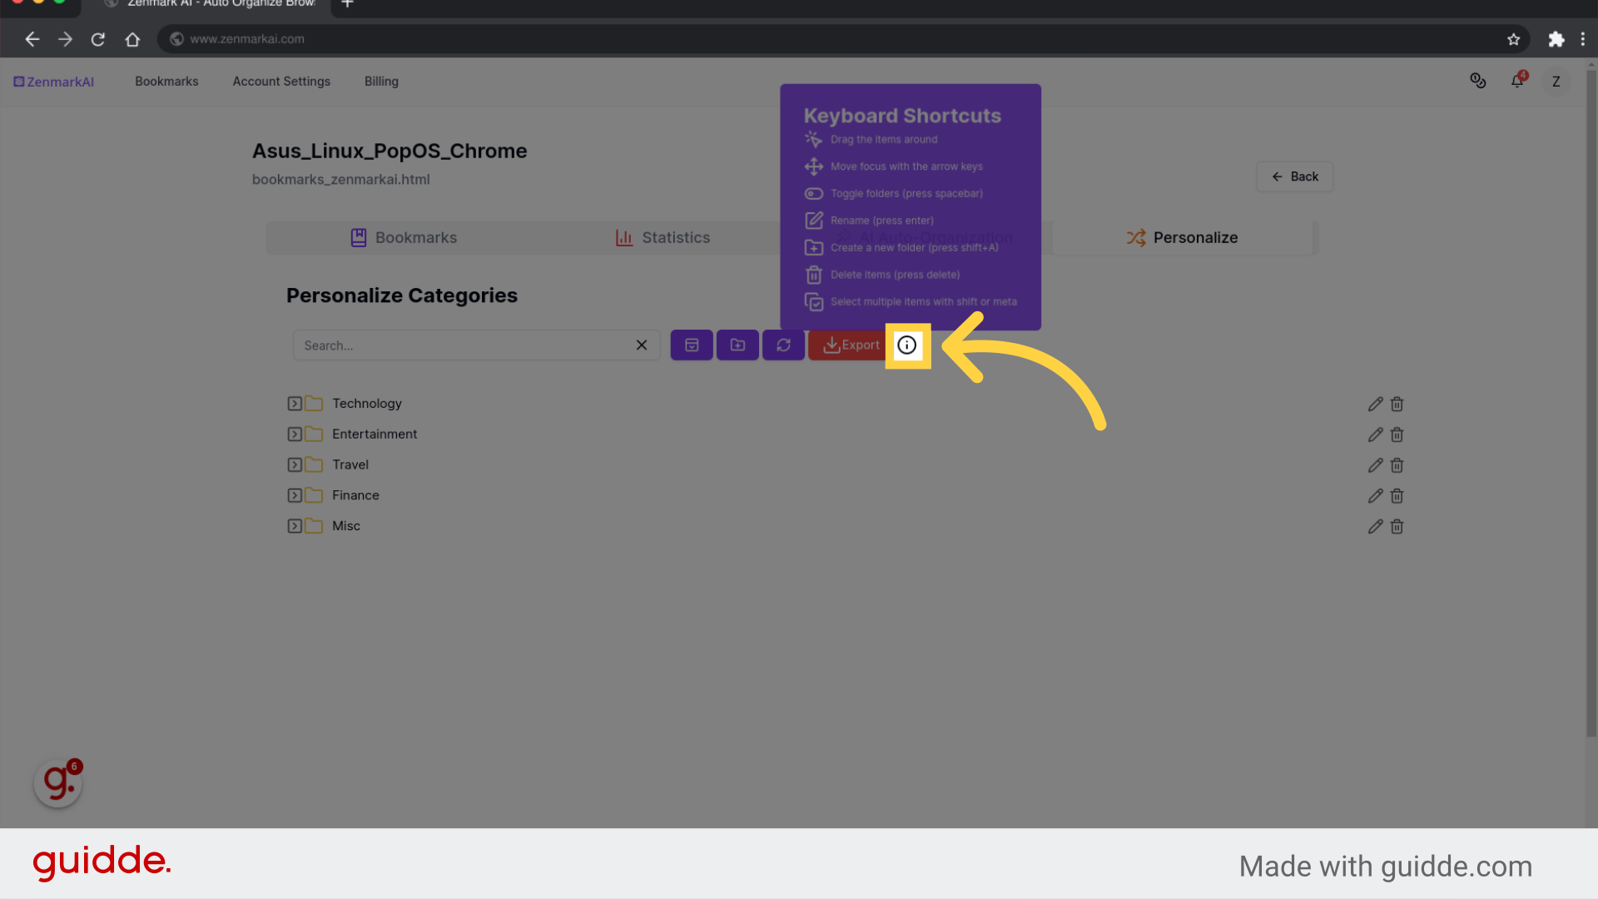Click 'Delete items (press delete)' shortcut text
Image resolution: width=1598 pixels, height=899 pixels.
coord(895,275)
